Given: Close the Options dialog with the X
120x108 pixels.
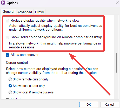Looking at the screenshot, I should 117,3.
